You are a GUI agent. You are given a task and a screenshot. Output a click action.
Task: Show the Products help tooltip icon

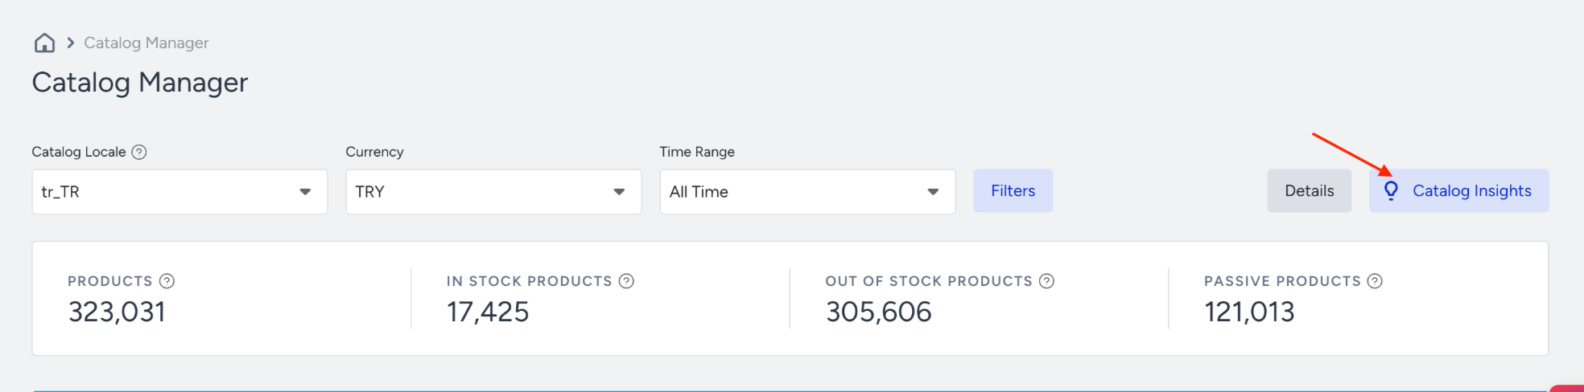pyautogui.click(x=167, y=281)
